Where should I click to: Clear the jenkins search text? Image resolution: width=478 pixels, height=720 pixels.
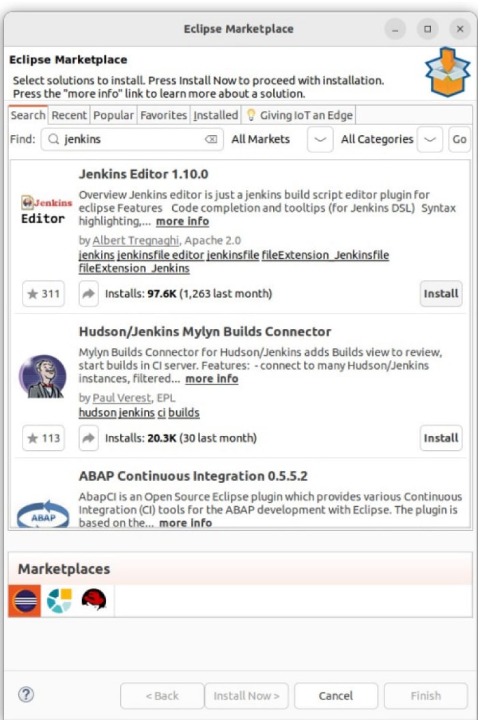pyautogui.click(x=211, y=139)
